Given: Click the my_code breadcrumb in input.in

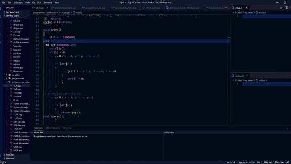Looking at the screenshot, I should pyautogui.click(x=249, y=13).
